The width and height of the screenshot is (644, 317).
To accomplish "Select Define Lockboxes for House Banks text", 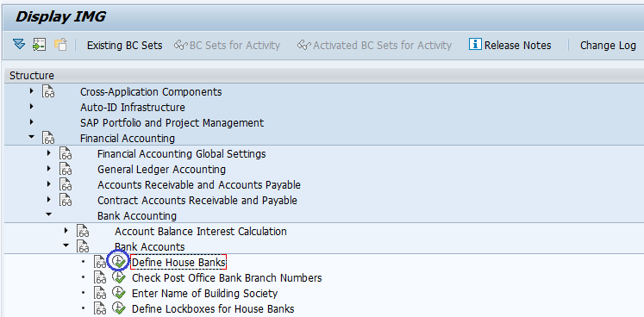I will click(x=213, y=308).
